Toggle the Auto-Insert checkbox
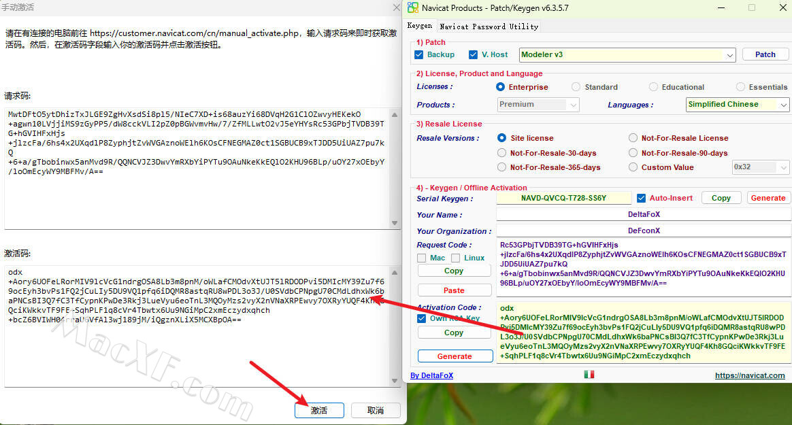This screenshot has height=425, width=792. coord(641,198)
